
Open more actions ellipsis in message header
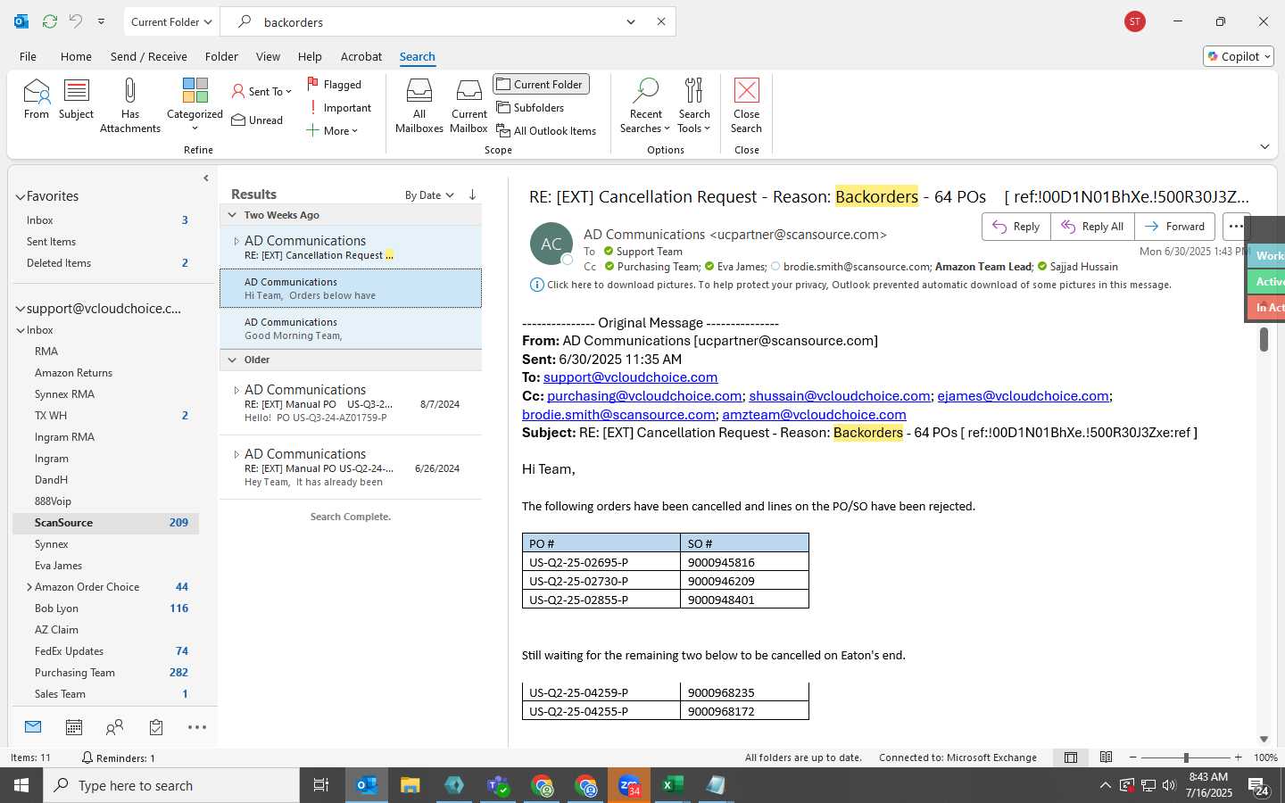pyautogui.click(x=1236, y=227)
